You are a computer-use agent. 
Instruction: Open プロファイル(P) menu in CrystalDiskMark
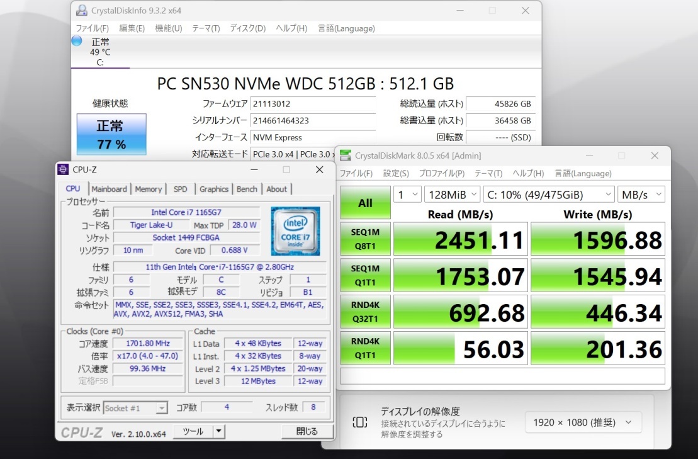coord(442,174)
